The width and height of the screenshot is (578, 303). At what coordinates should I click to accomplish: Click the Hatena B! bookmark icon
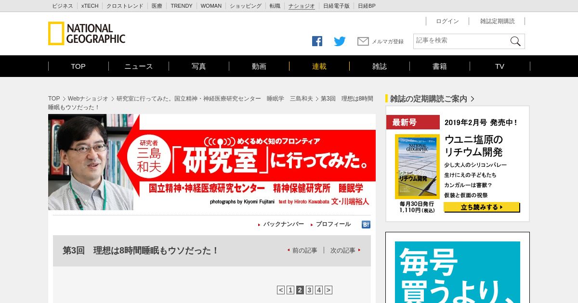(366, 225)
